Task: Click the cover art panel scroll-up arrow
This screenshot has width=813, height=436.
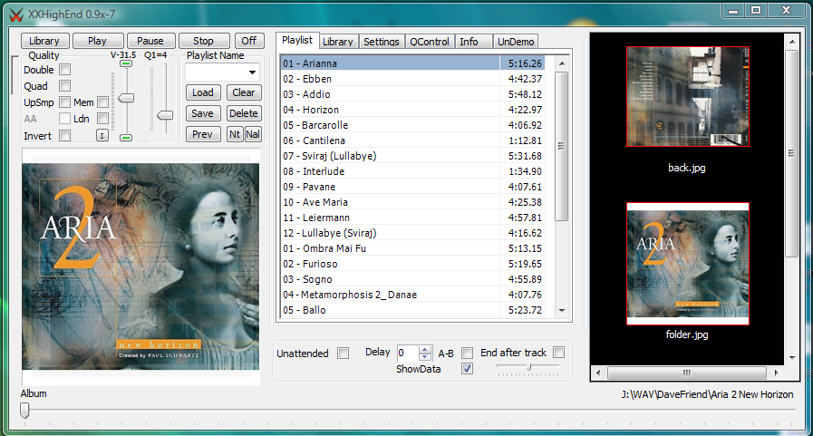Action: (792, 42)
